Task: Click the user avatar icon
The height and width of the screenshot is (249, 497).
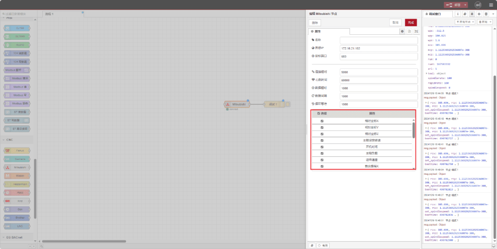Action: pyautogui.click(x=478, y=5)
